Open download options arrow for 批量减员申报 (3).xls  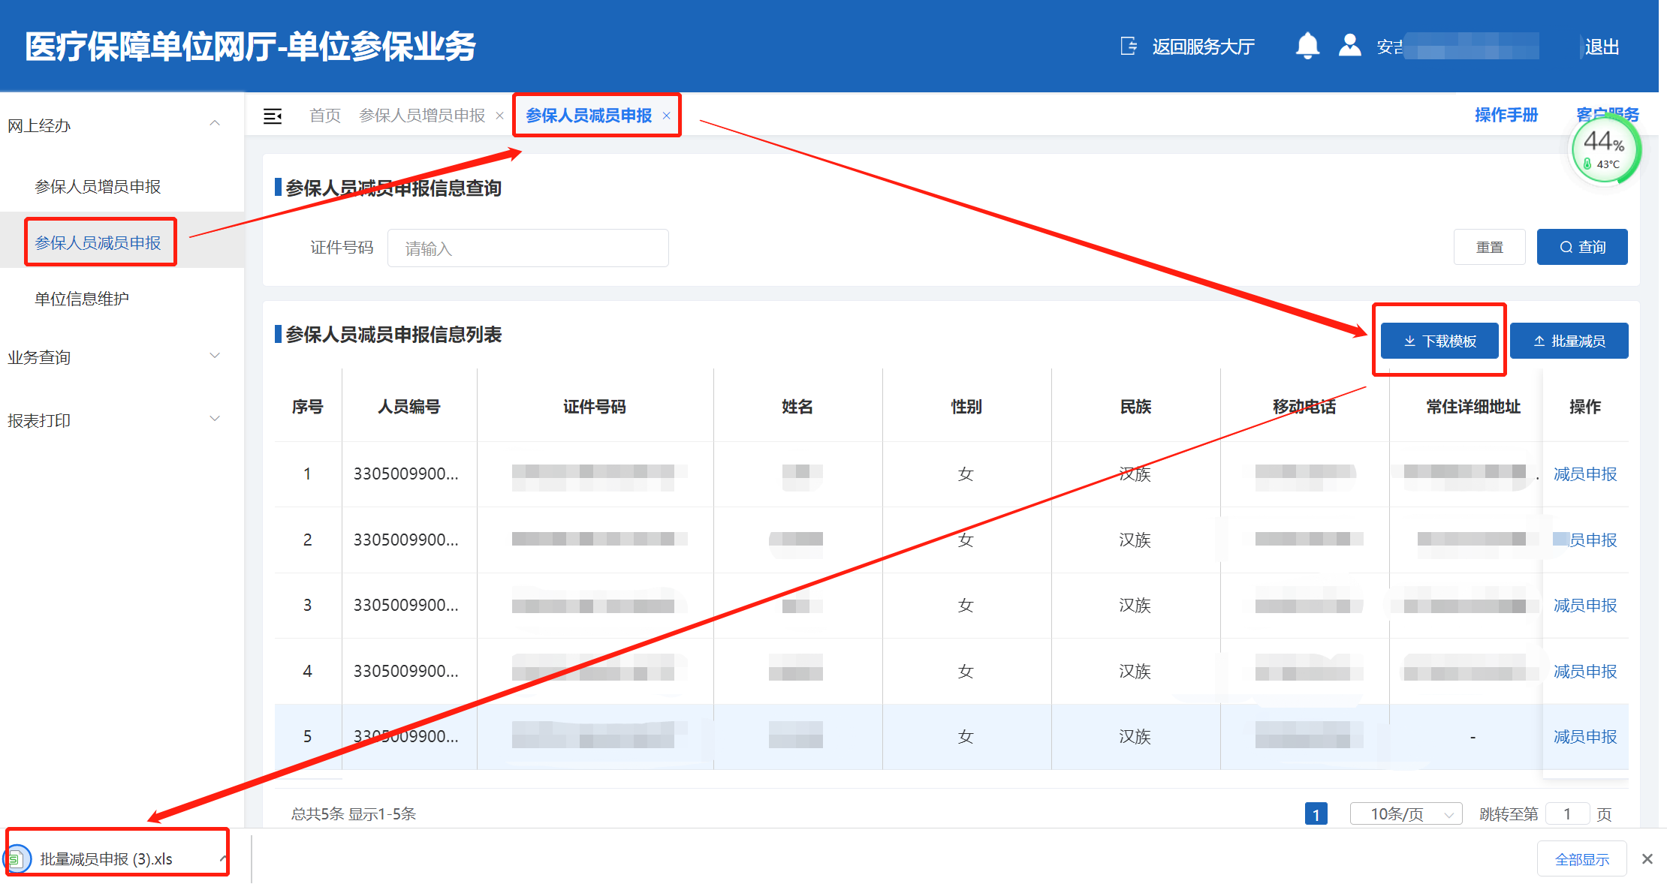tap(223, 858)
